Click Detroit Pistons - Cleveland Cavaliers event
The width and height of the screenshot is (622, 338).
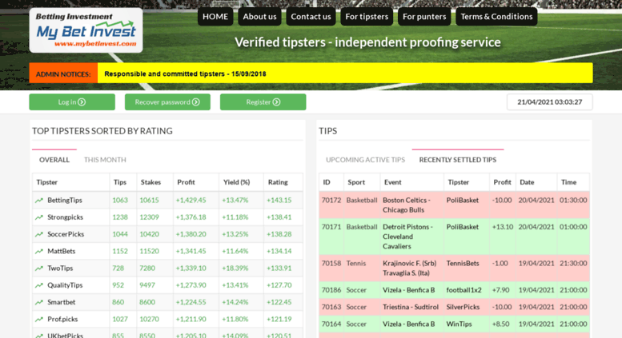point(407,237)
